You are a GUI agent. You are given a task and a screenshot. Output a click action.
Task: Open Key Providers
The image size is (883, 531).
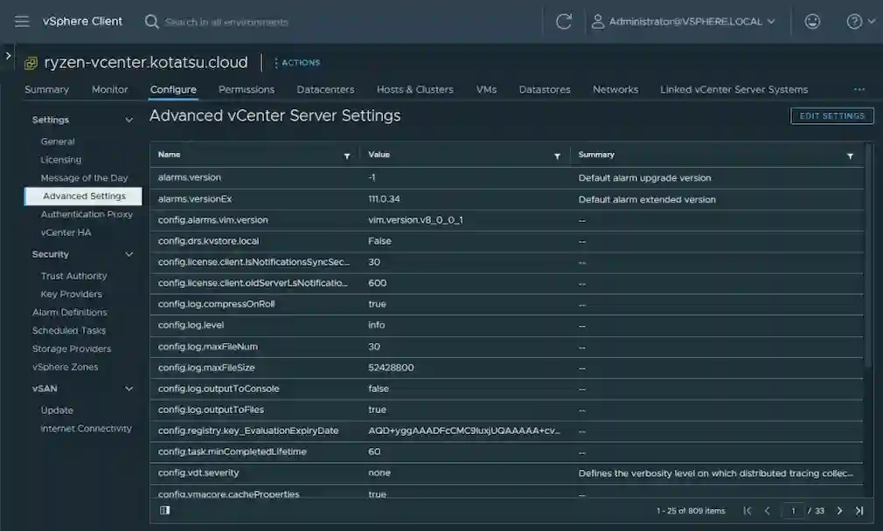(72, 293)
